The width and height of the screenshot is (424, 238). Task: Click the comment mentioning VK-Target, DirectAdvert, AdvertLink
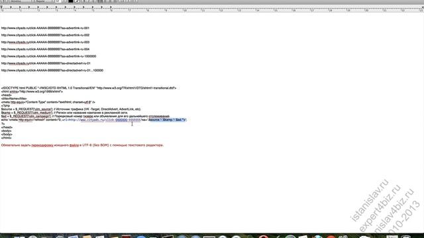[97, 109]
